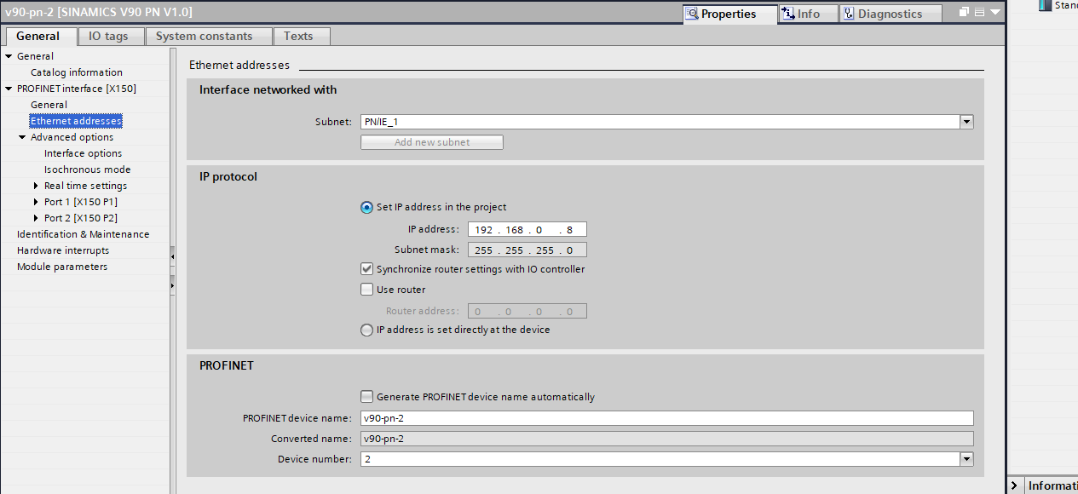Toggle Synchronize router settings with IO controller
This screenshot has width=1078, height=494.
(366, 269)
